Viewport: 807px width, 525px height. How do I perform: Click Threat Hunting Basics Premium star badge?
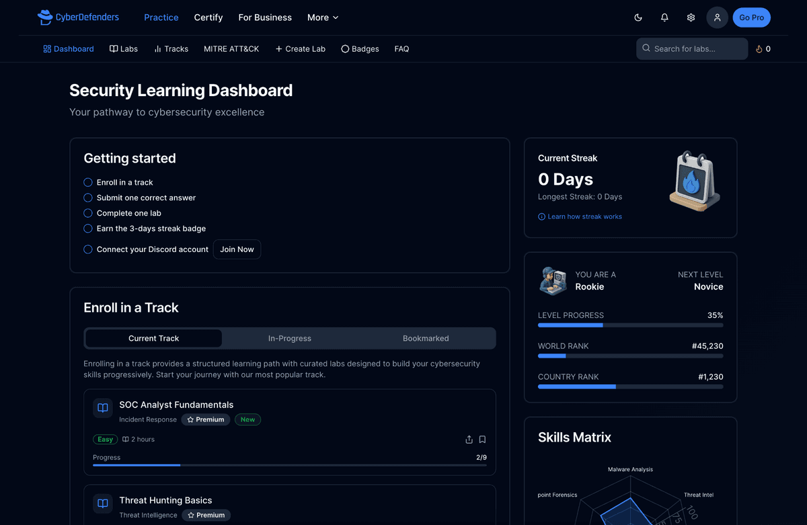[x=206, y=515]
